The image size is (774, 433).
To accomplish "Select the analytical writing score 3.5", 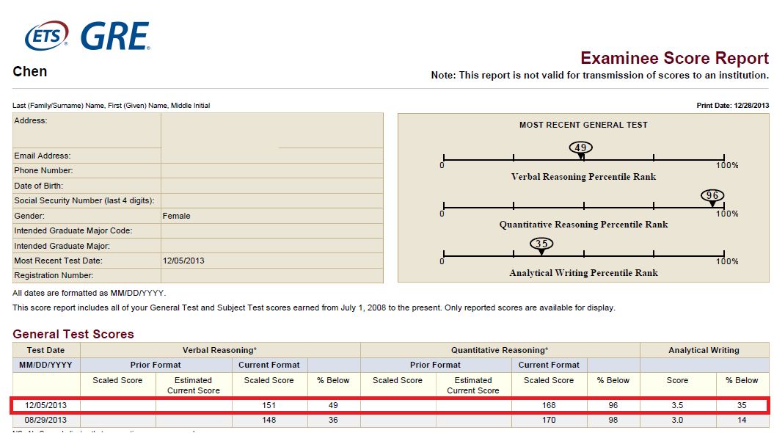I will tap(677, 405).
